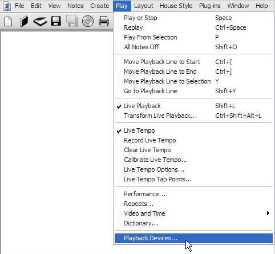The image size is (275, 254).
Task: Open the Plug-ins menu
Action: click(210, 6)
